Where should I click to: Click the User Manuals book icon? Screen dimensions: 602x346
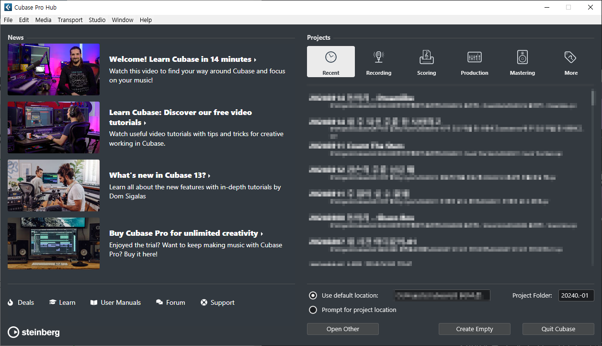point(94,302)
